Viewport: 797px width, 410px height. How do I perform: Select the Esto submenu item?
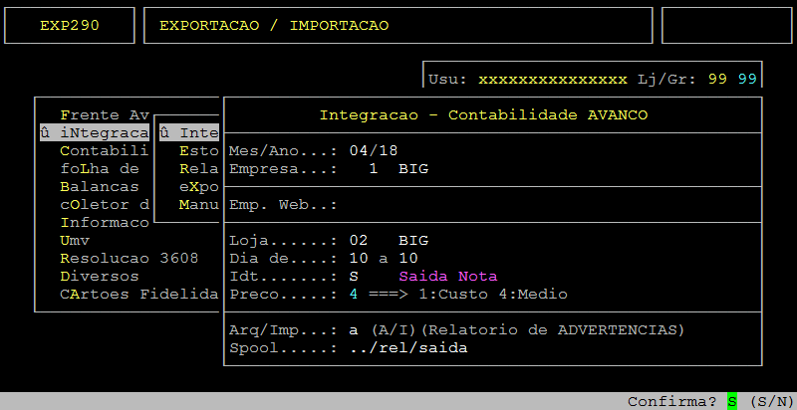(x=198, y=151)
